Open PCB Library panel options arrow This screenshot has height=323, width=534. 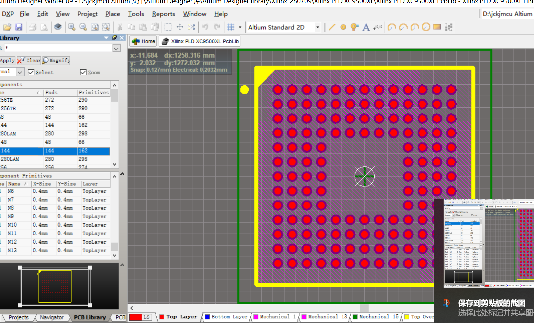[106, 38]
